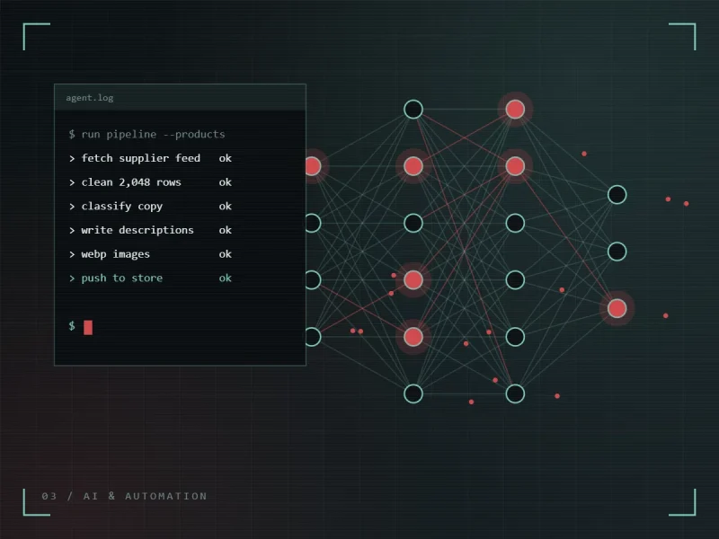This screenshot has width=719, height=539.
Task: Click the agent.log window title
Action: point(89,98)
